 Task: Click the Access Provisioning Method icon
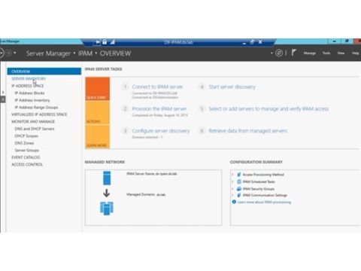click(239, 175)
